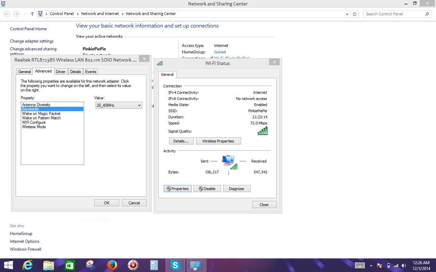The height and width of the screenshot is (272, 436).
Task: Expand the chevron after Network and Internet breadcrumb
Action: click(122, 14)
